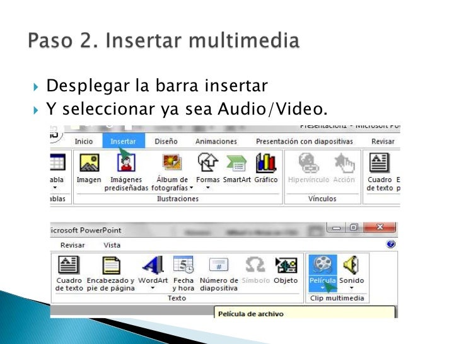Click the Sonido speaker icon
This screenshot has width=459, height=344.
[x=351, y=265]
